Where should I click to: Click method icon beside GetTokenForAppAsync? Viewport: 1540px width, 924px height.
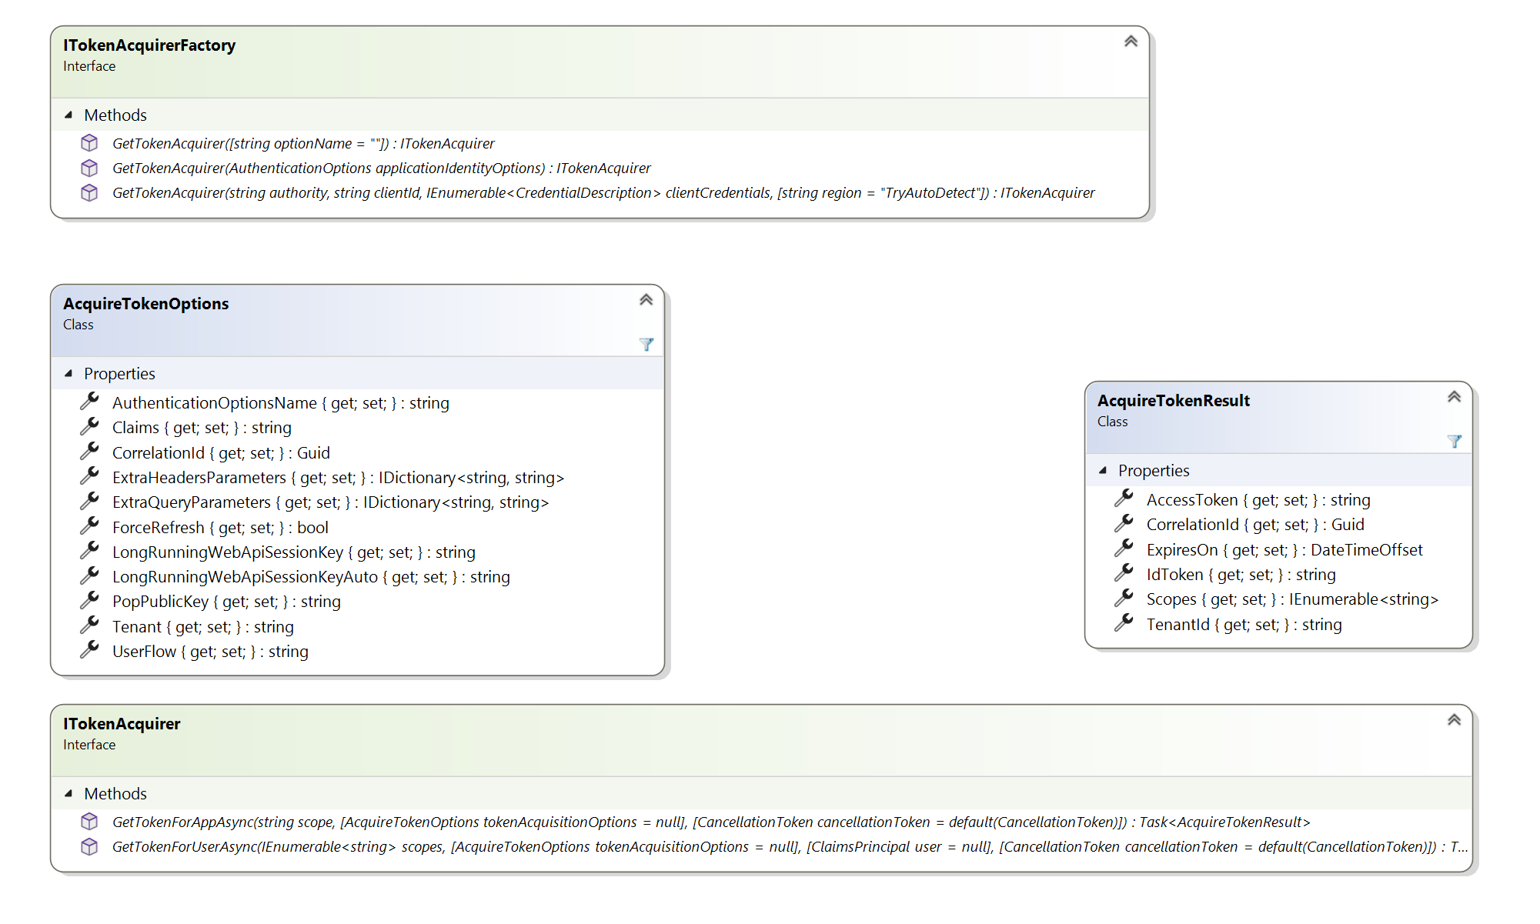coord(89,822)
